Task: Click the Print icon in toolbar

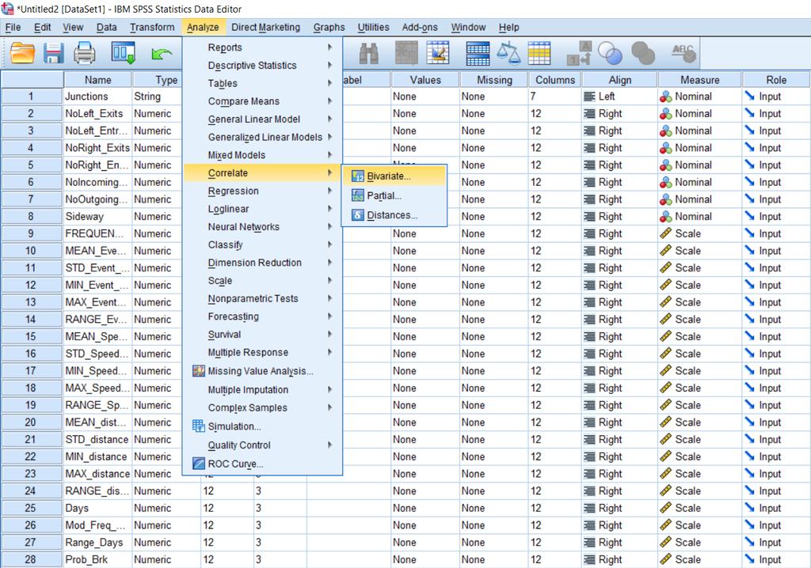Action: pos(84,53)
